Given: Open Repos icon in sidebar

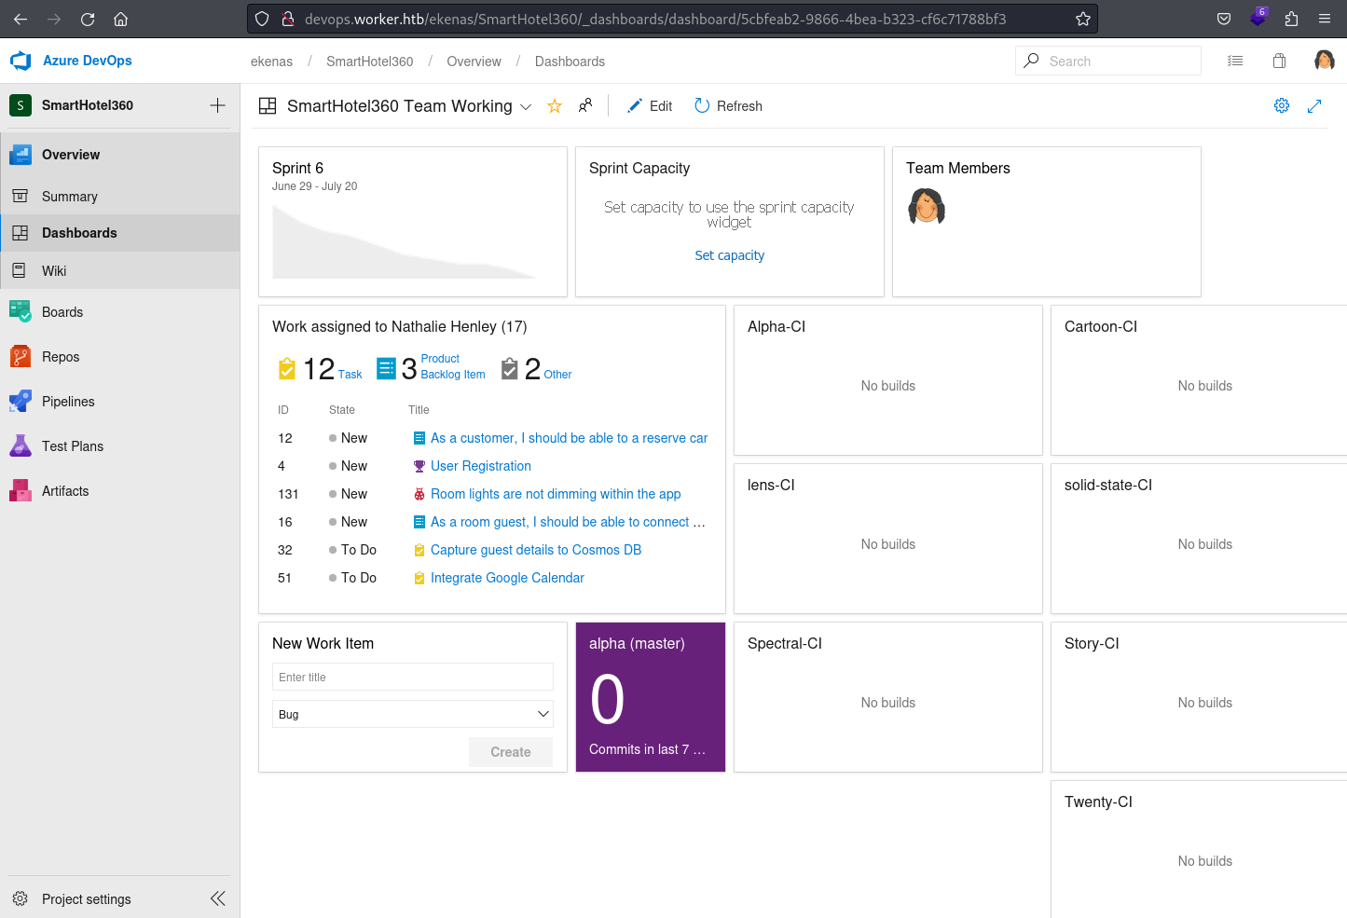Looking at the screenshot, I should (x=21, y=357).
